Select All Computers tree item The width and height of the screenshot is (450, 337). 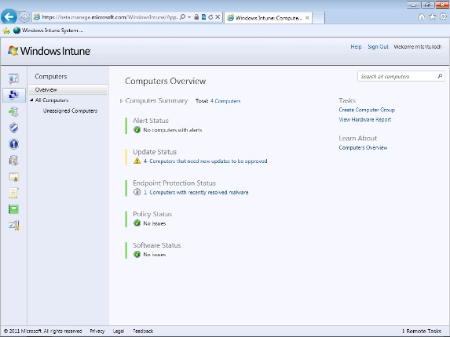coord(52,100)
